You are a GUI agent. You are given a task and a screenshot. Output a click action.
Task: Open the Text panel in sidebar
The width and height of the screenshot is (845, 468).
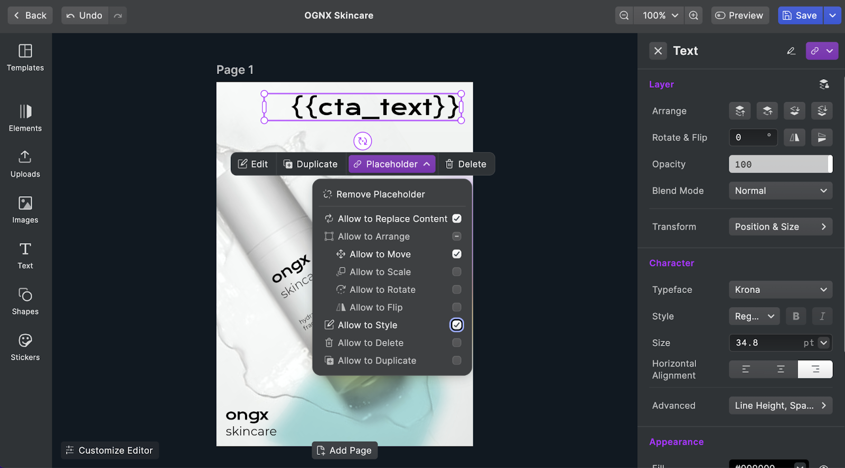click(x=25, y=256)
